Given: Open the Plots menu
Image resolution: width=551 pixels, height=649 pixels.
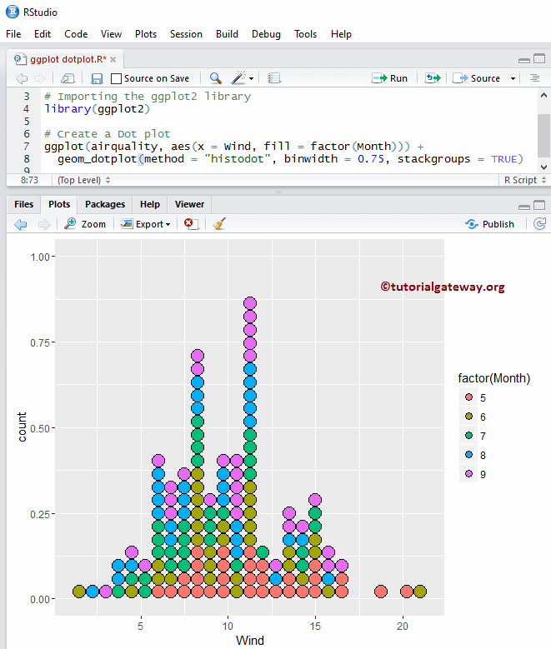Looking at the screenshot, I should click(x=146, y=34).
